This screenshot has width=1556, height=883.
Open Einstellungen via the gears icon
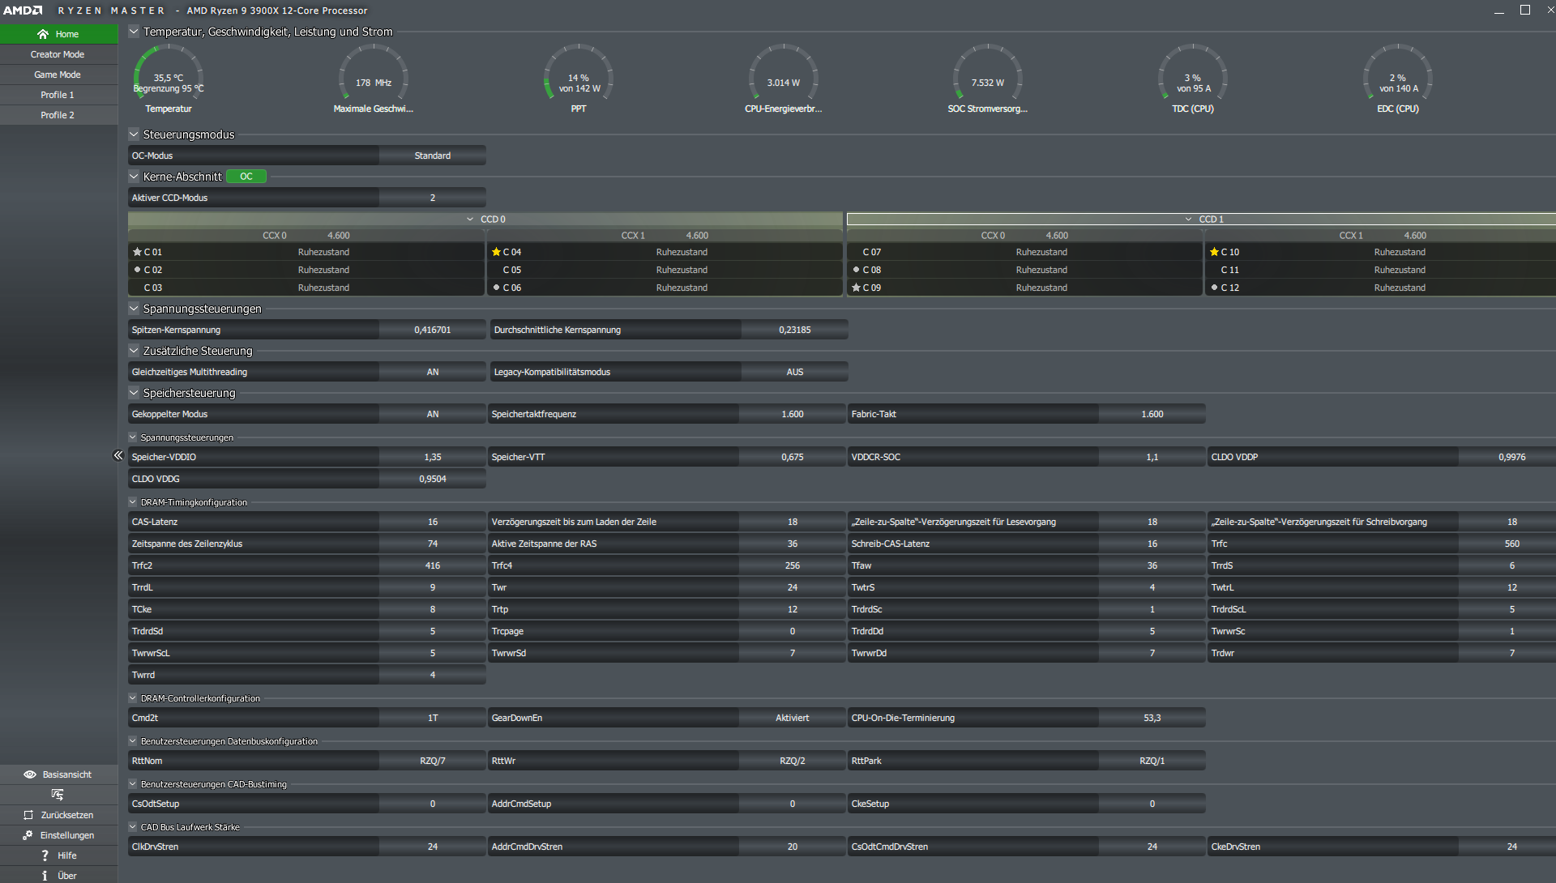[28, 835]
